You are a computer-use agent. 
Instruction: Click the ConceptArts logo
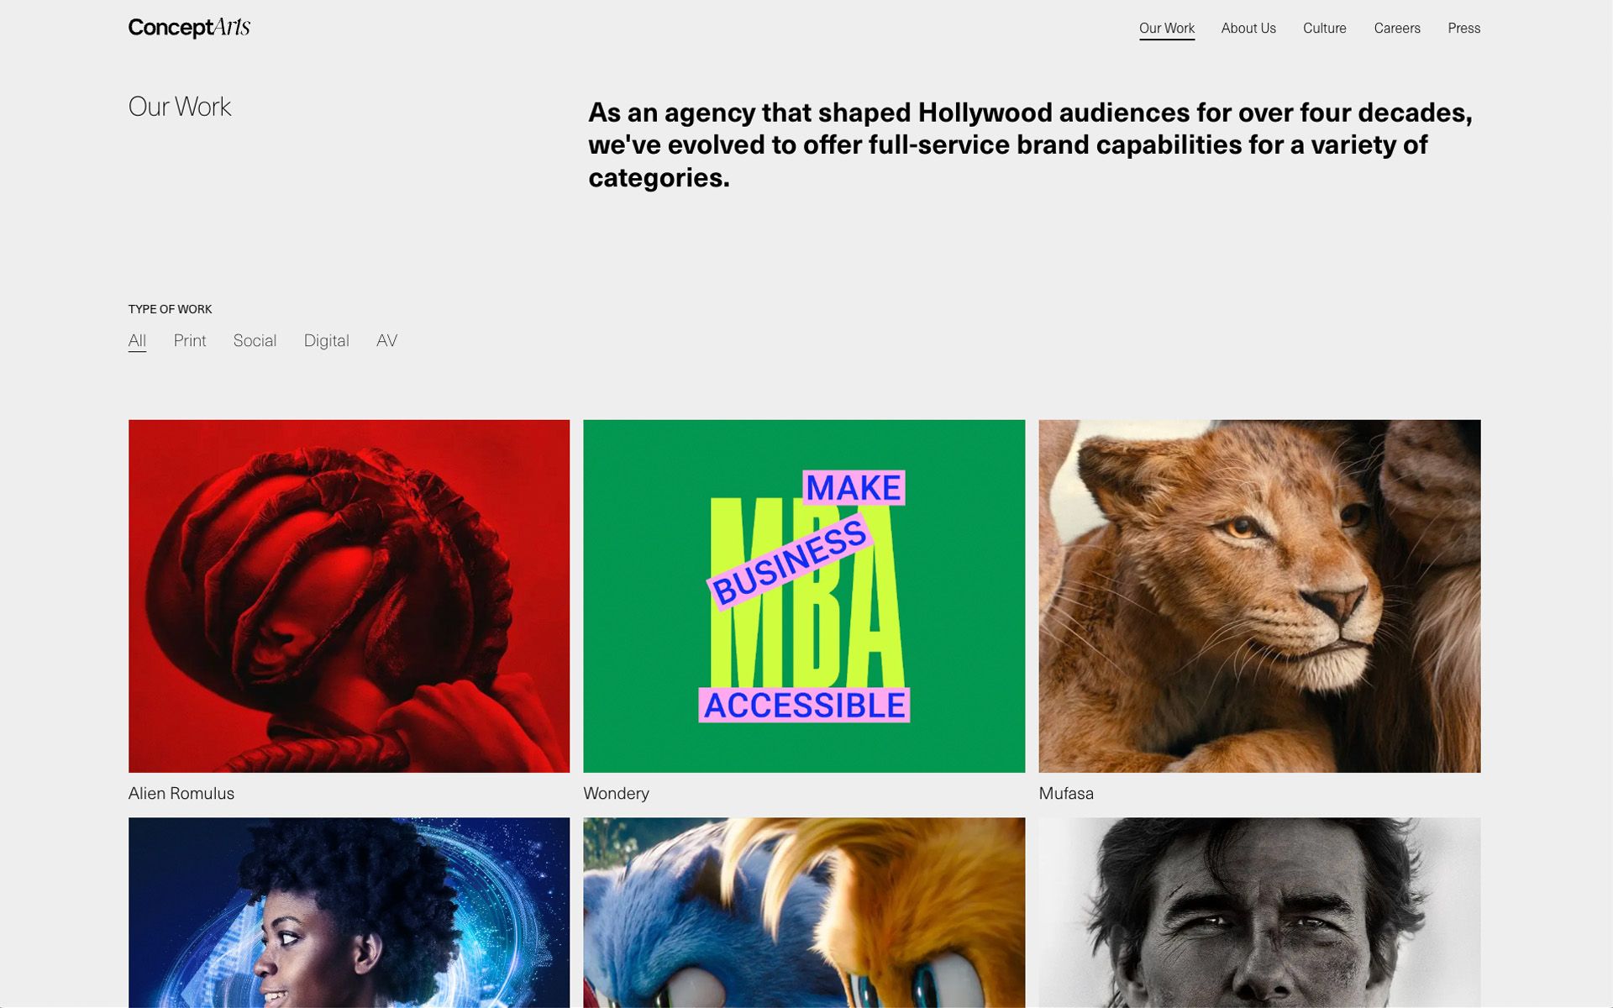(x=189, y=28)
